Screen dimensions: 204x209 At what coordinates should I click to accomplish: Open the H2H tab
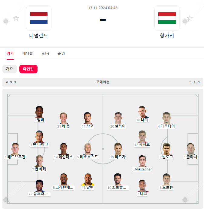point(45,54)
